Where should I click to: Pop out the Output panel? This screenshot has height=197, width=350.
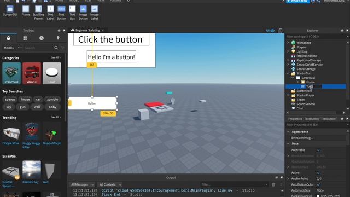pos(277,177)
